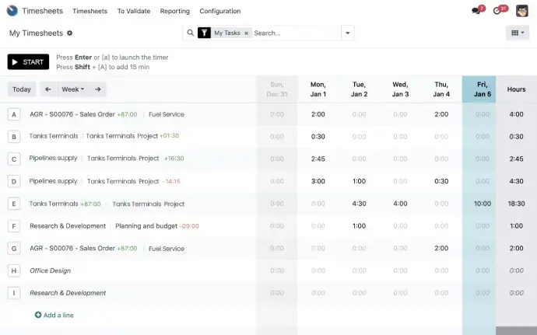This screenshot has width=537, height=335.
Task: Toggle timer letter button E
Action: coord(13,204)
